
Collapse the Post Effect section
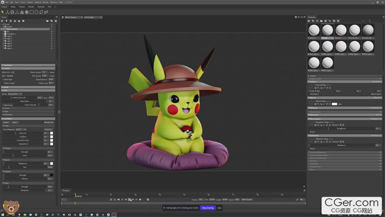[x=28, y=119]
